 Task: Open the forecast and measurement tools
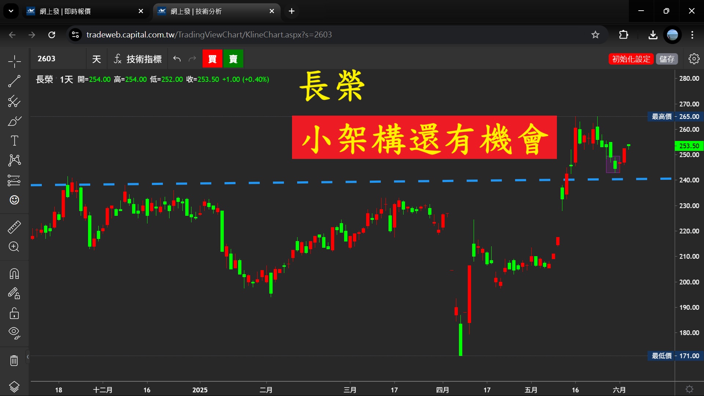(x=14, y=180)
